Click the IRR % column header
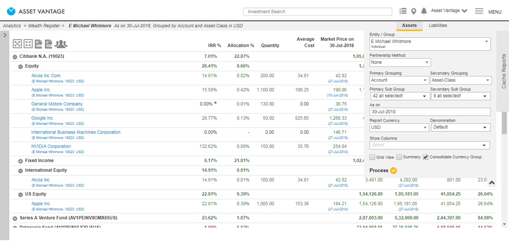The width and height of the screenshot is (509, 244). coord(214,45)
